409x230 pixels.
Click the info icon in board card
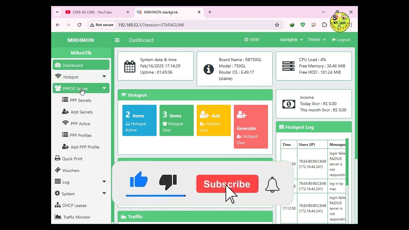[208, 69]
